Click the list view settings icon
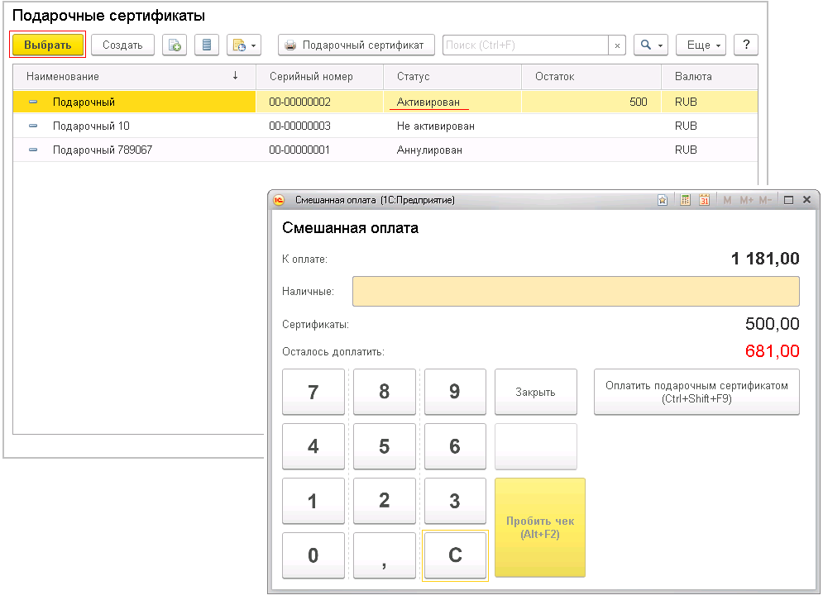The image size is (823, 600). click(207, 45)
